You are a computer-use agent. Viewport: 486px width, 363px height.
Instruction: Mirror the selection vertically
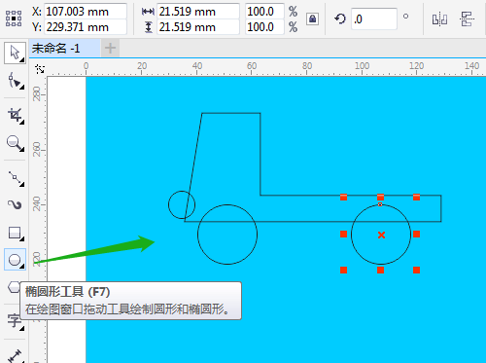[467, 19]
